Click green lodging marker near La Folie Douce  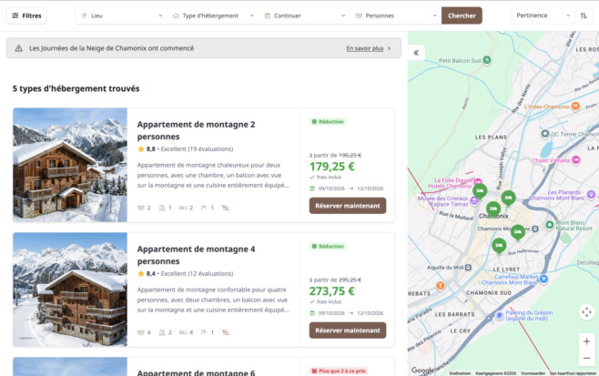click(x=480, y=191)
